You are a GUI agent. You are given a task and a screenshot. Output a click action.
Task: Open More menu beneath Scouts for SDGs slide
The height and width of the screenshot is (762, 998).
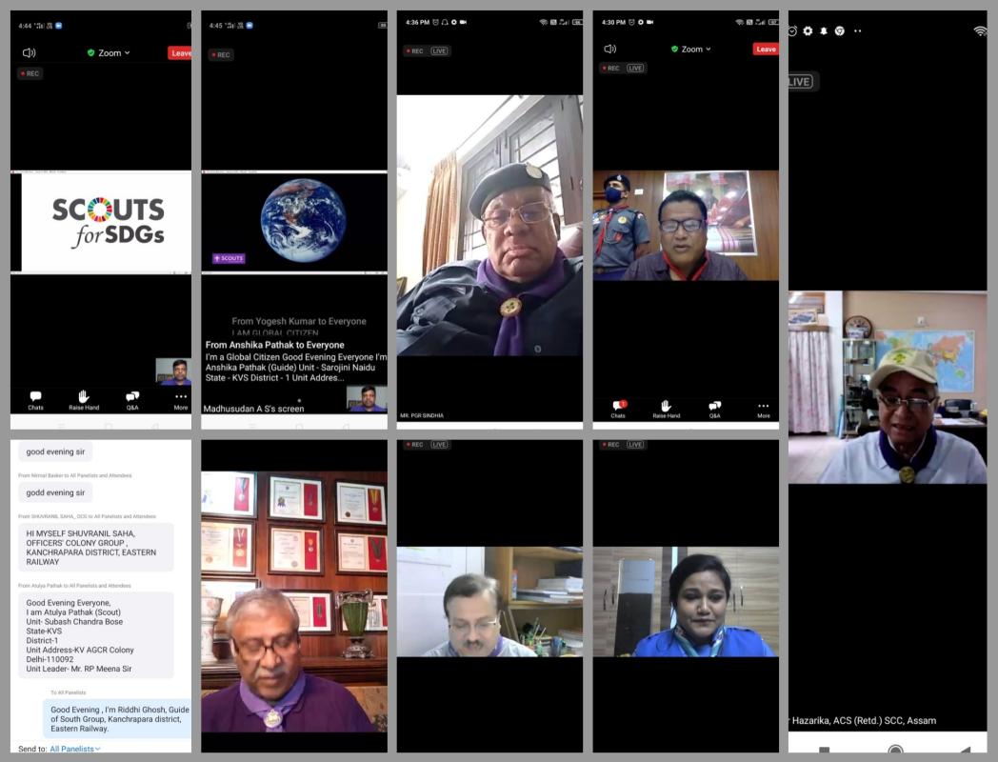coord(180,399)
